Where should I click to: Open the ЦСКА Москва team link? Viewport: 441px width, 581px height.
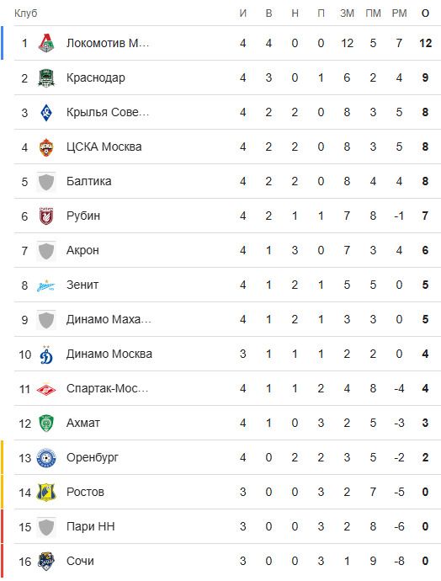104,147
